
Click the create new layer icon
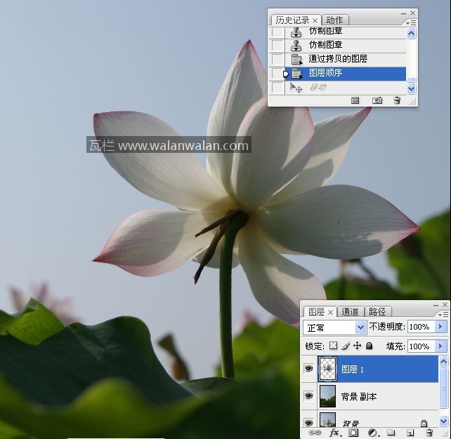coord(410,433)
